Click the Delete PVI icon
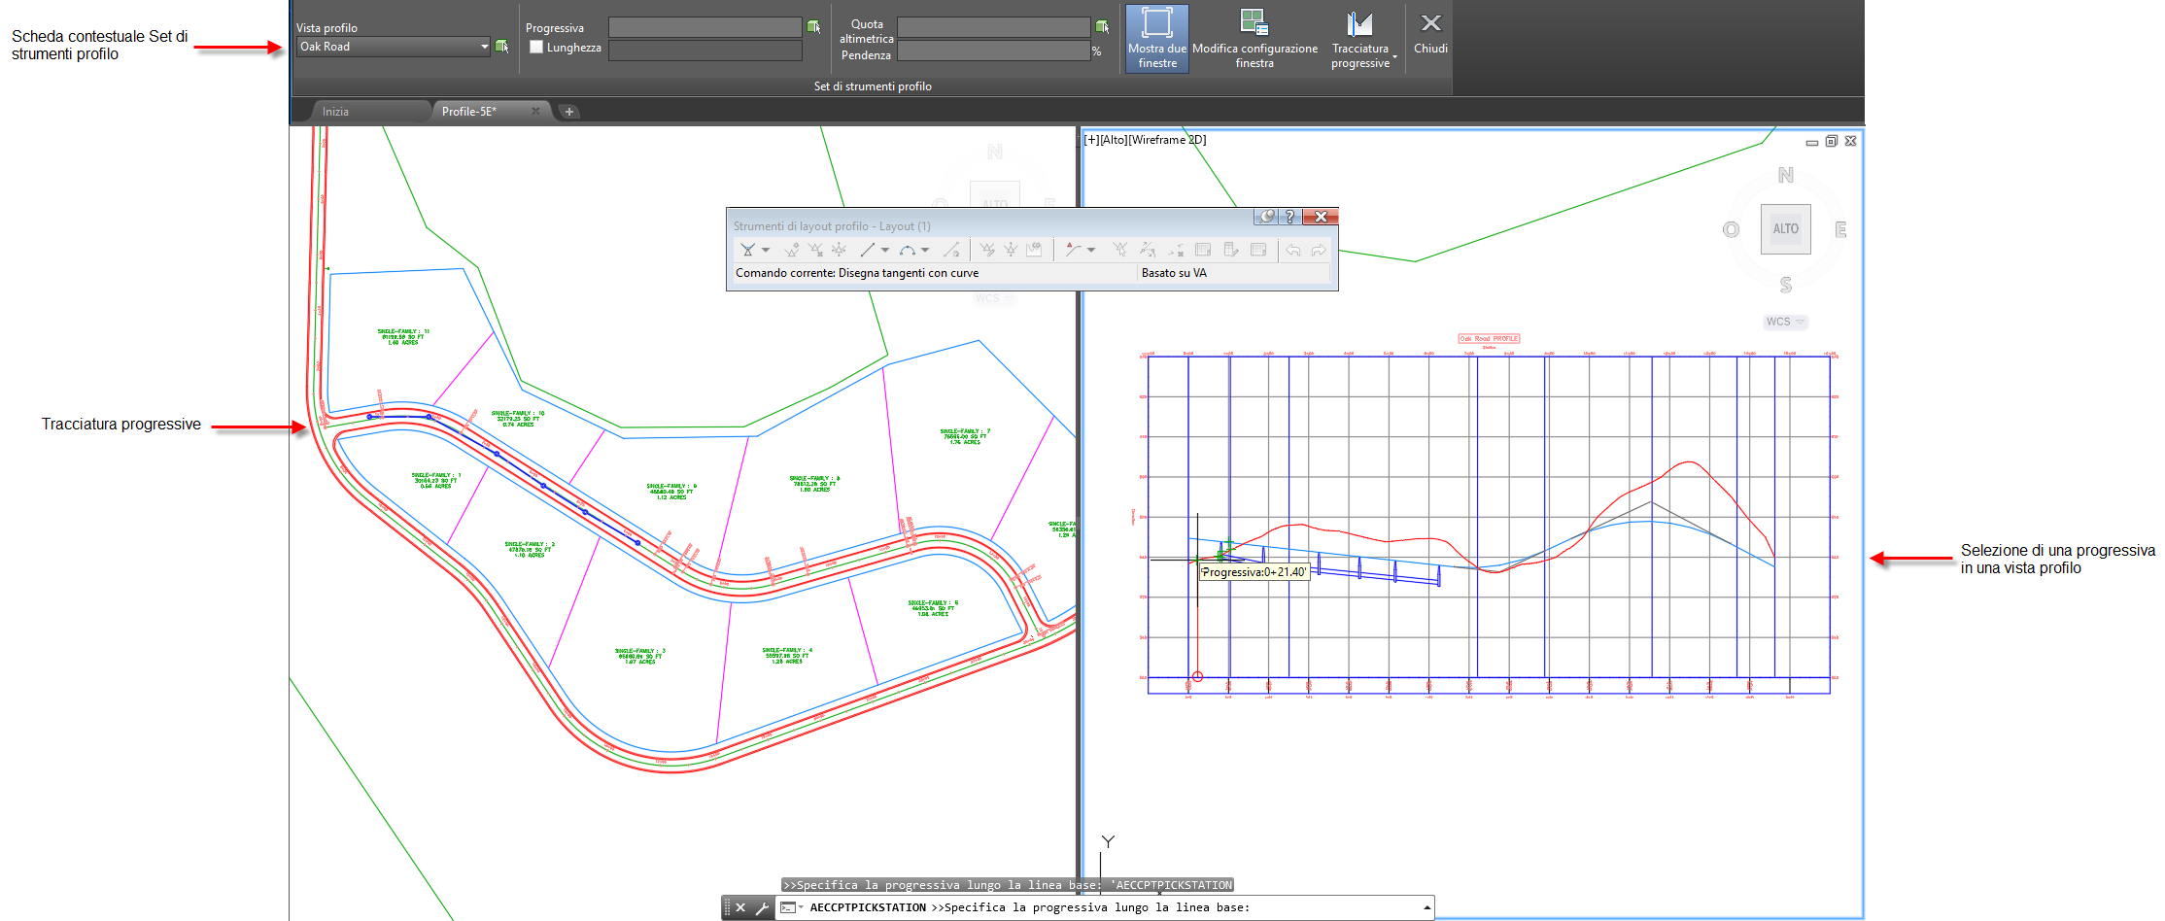The width and height of the screenshot is (2165, 921). (815, 250)
